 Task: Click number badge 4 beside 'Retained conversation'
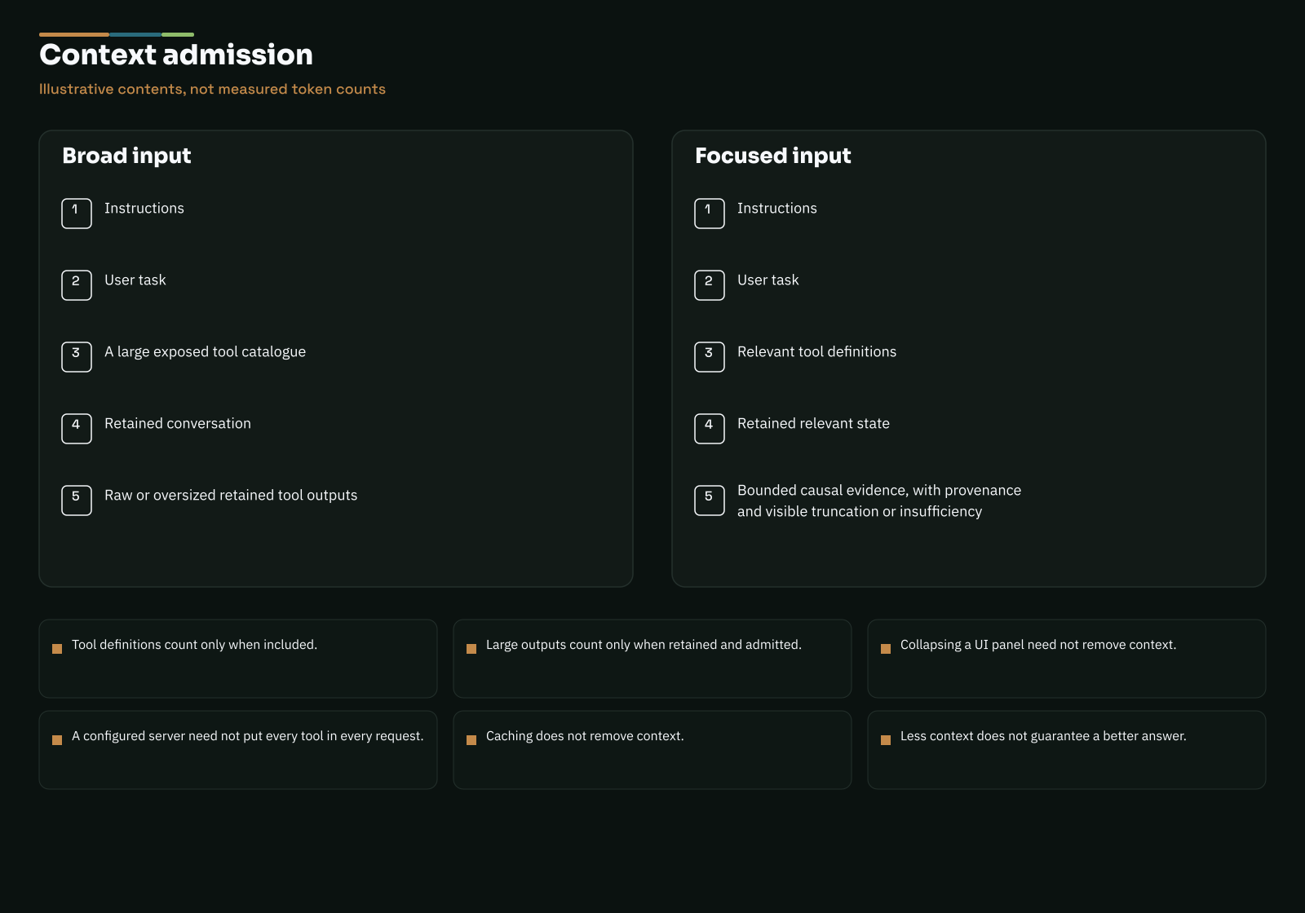(77, 429)
